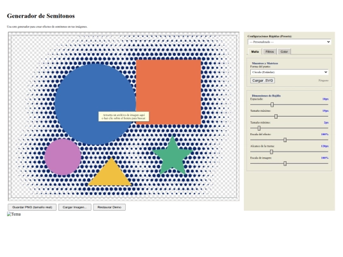Click the Cargar Imagen... button
The width and height of the screenshot is (343, 257).
(75, 207)
